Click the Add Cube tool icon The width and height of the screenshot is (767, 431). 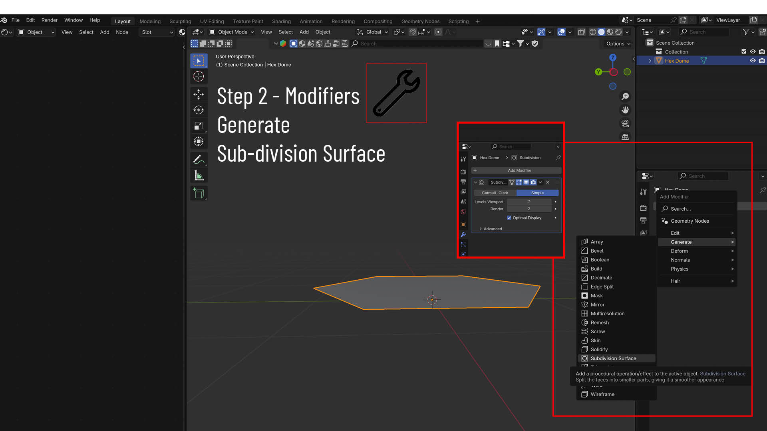pyautogui.click(x=199, y=194)
